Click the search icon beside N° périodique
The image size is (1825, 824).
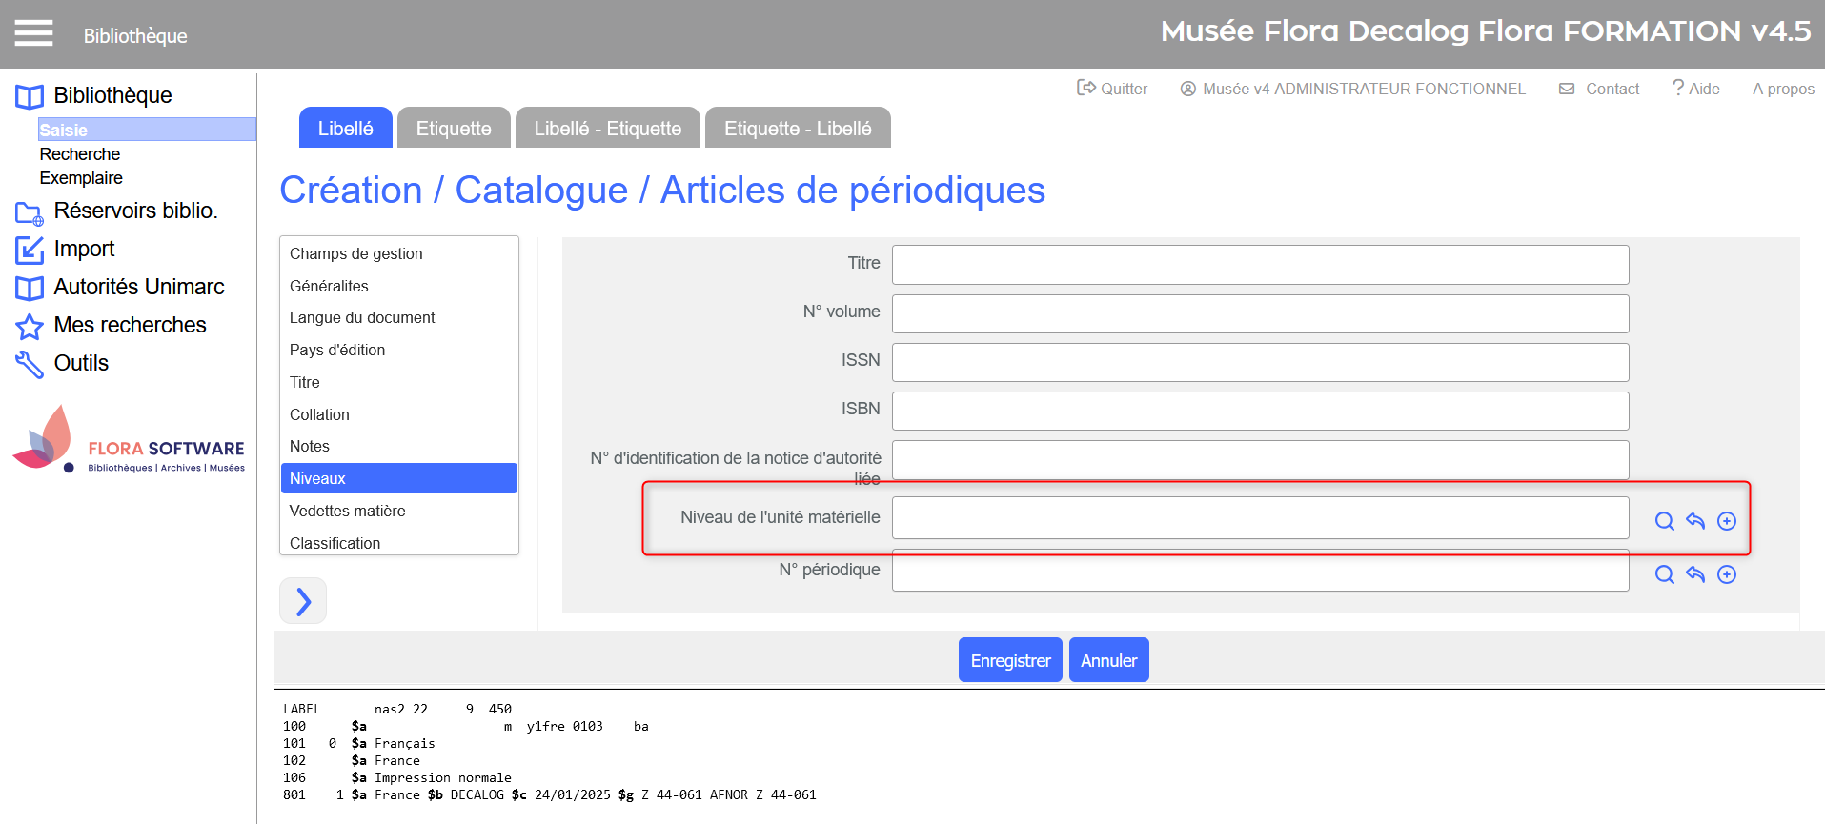click(x=1664, y=574)
